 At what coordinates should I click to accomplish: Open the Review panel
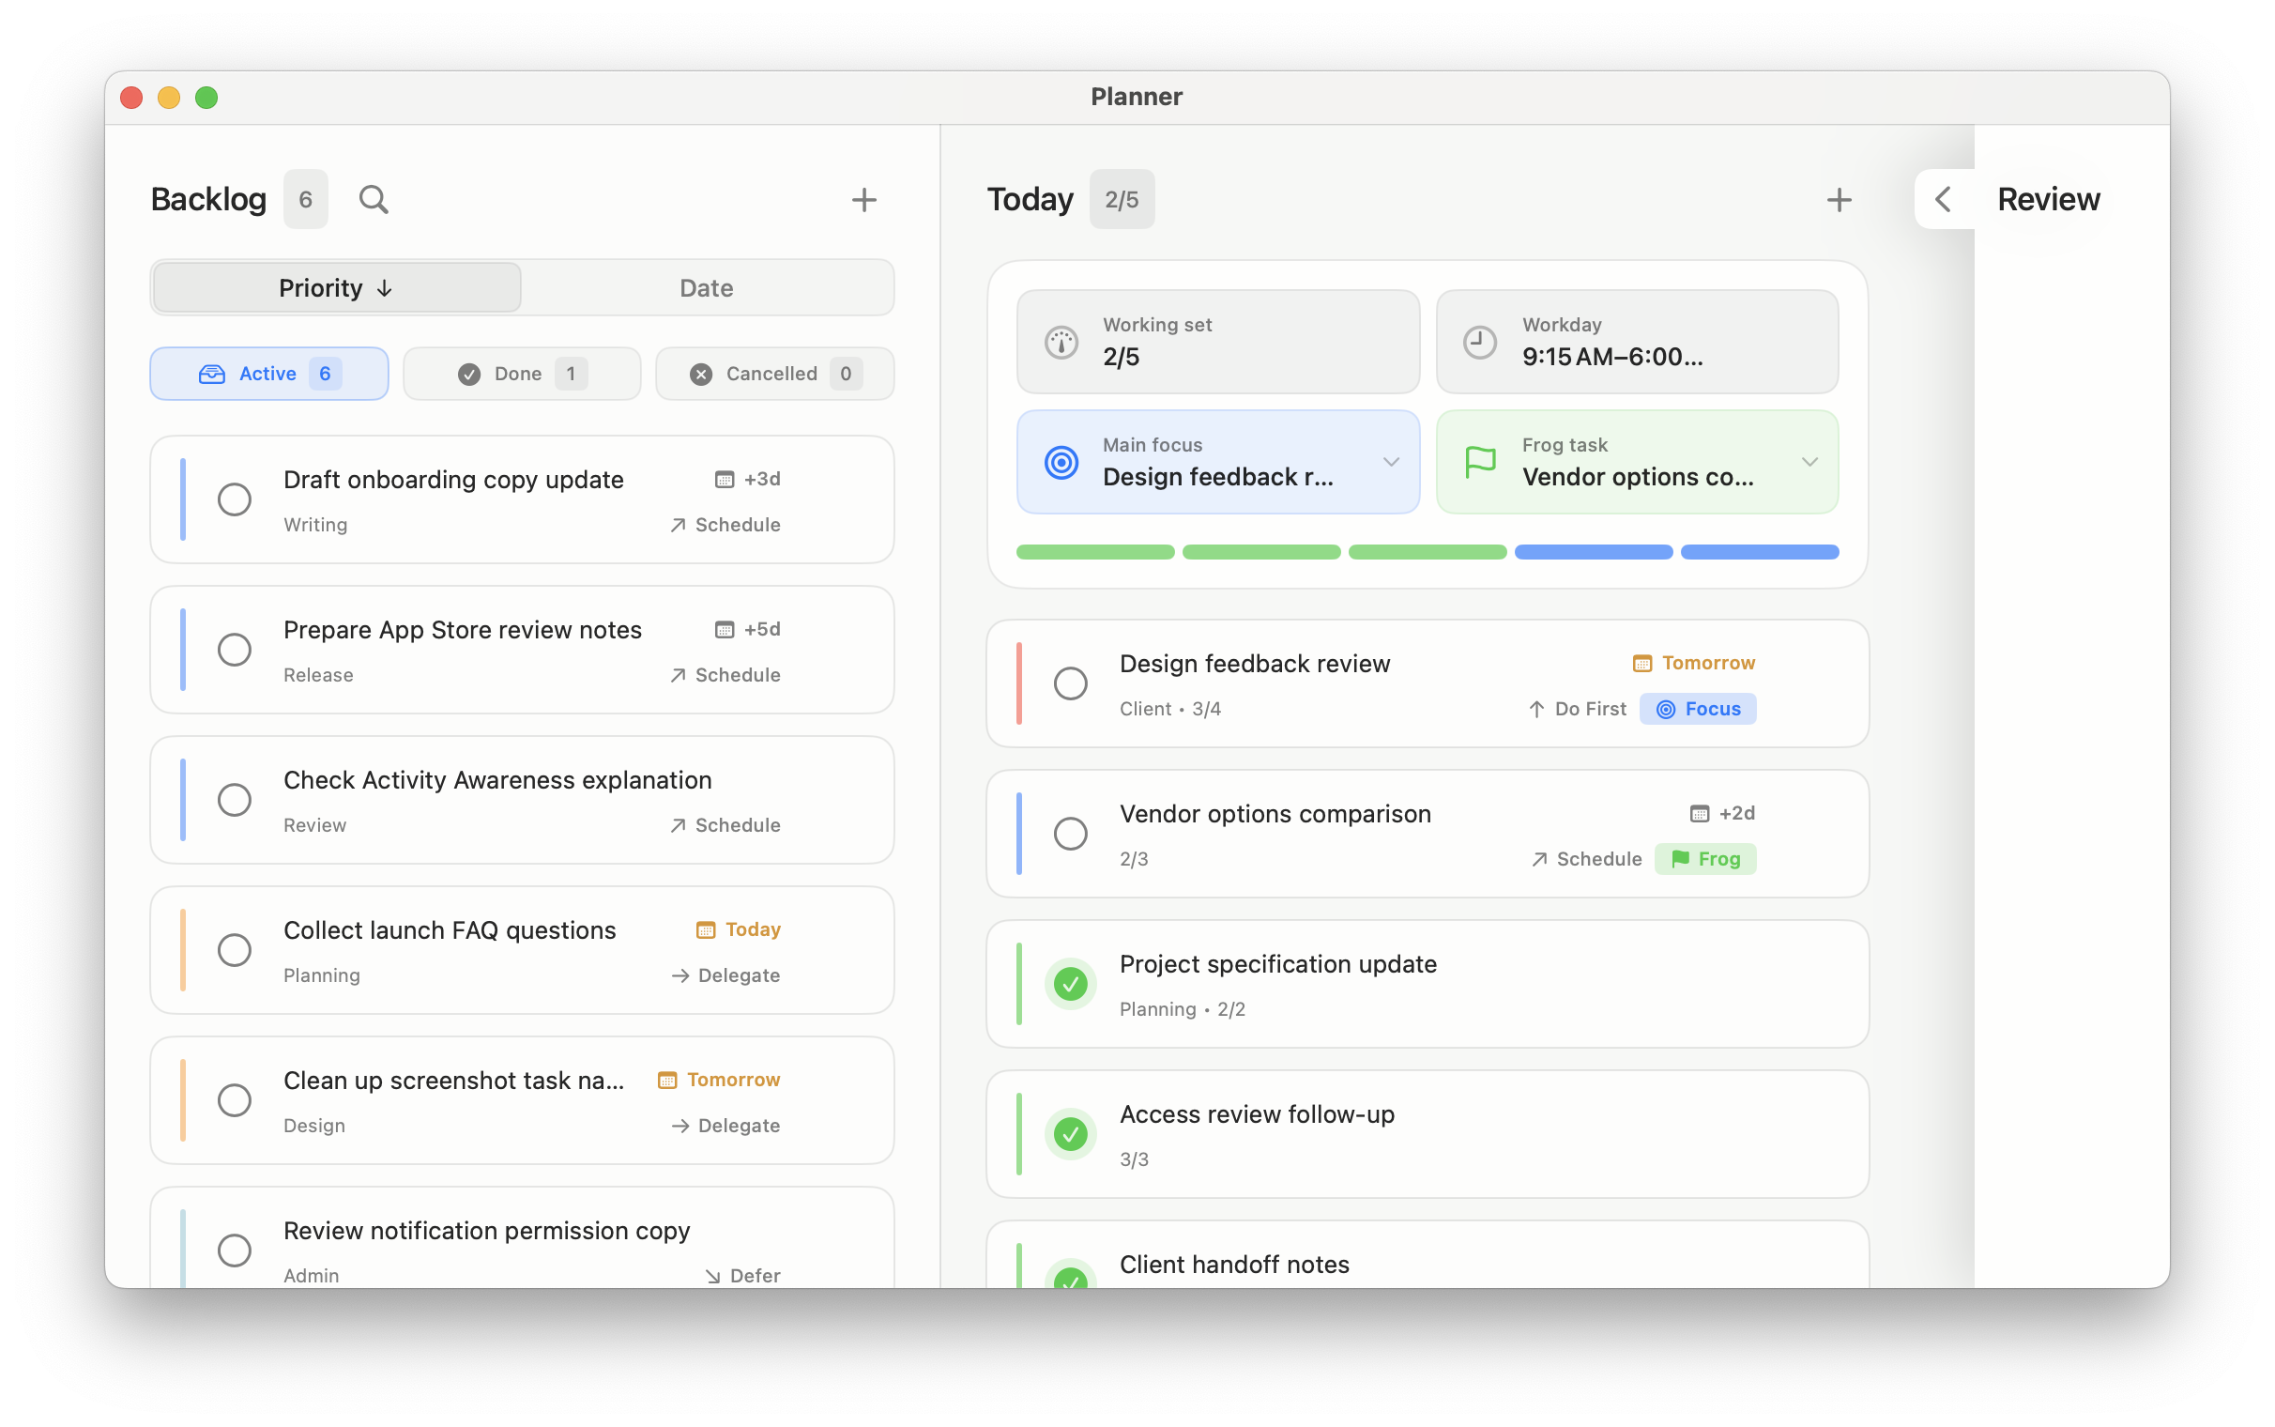(x=2048, y=199)
